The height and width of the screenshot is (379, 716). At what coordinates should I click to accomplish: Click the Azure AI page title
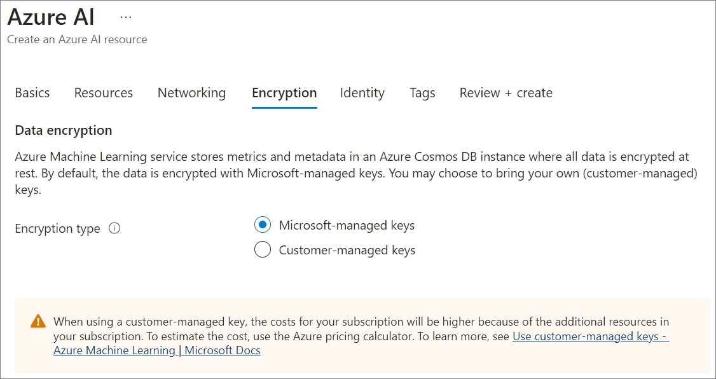pos(52,17)
